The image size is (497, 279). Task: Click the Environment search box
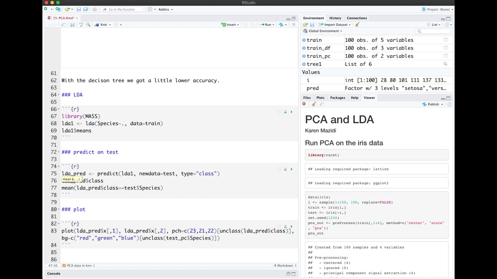433,31
